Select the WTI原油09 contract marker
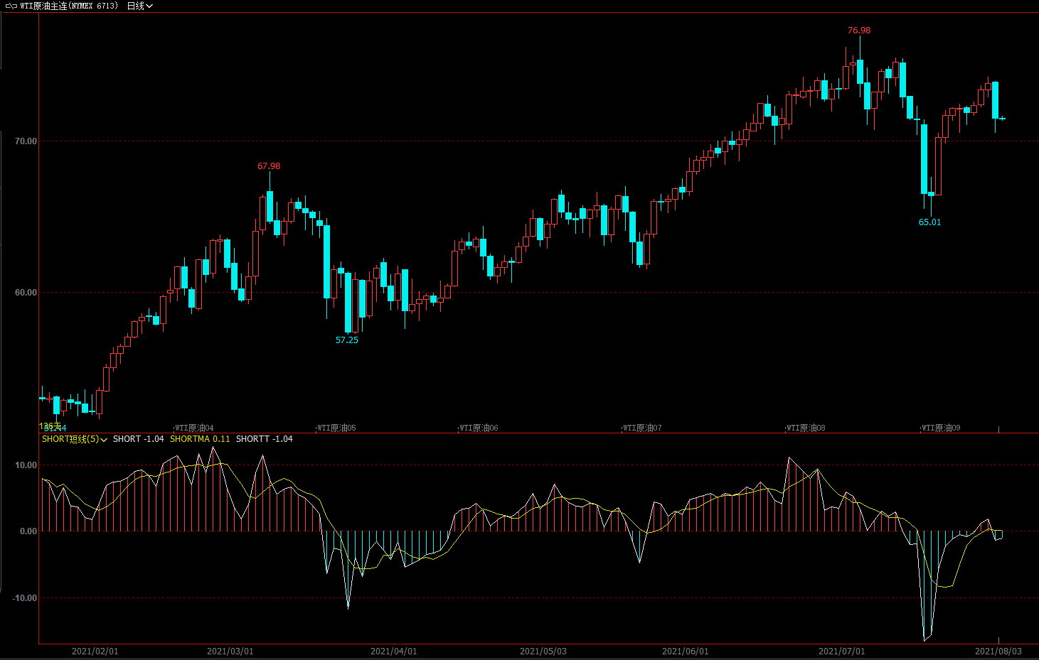 (x=941, y=428)
